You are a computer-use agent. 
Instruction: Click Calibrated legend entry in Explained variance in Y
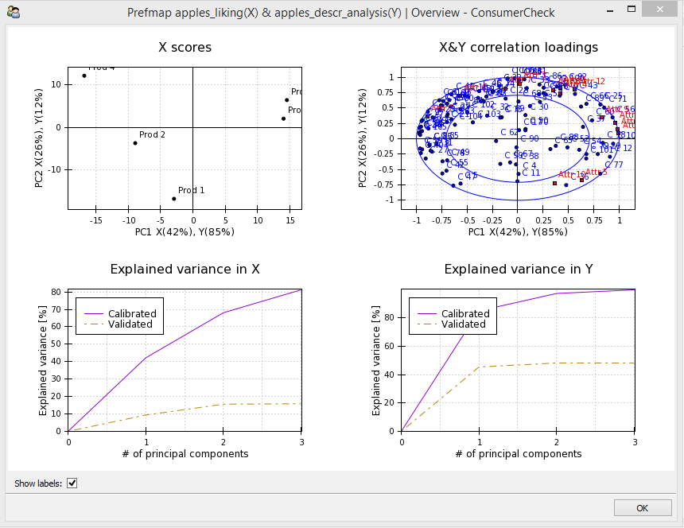tap(453, 313)
